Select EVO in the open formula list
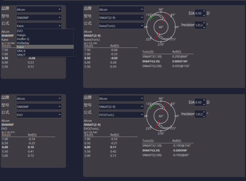Image resolution: width=246 pixels, height=181 pixels. (20, 31)
